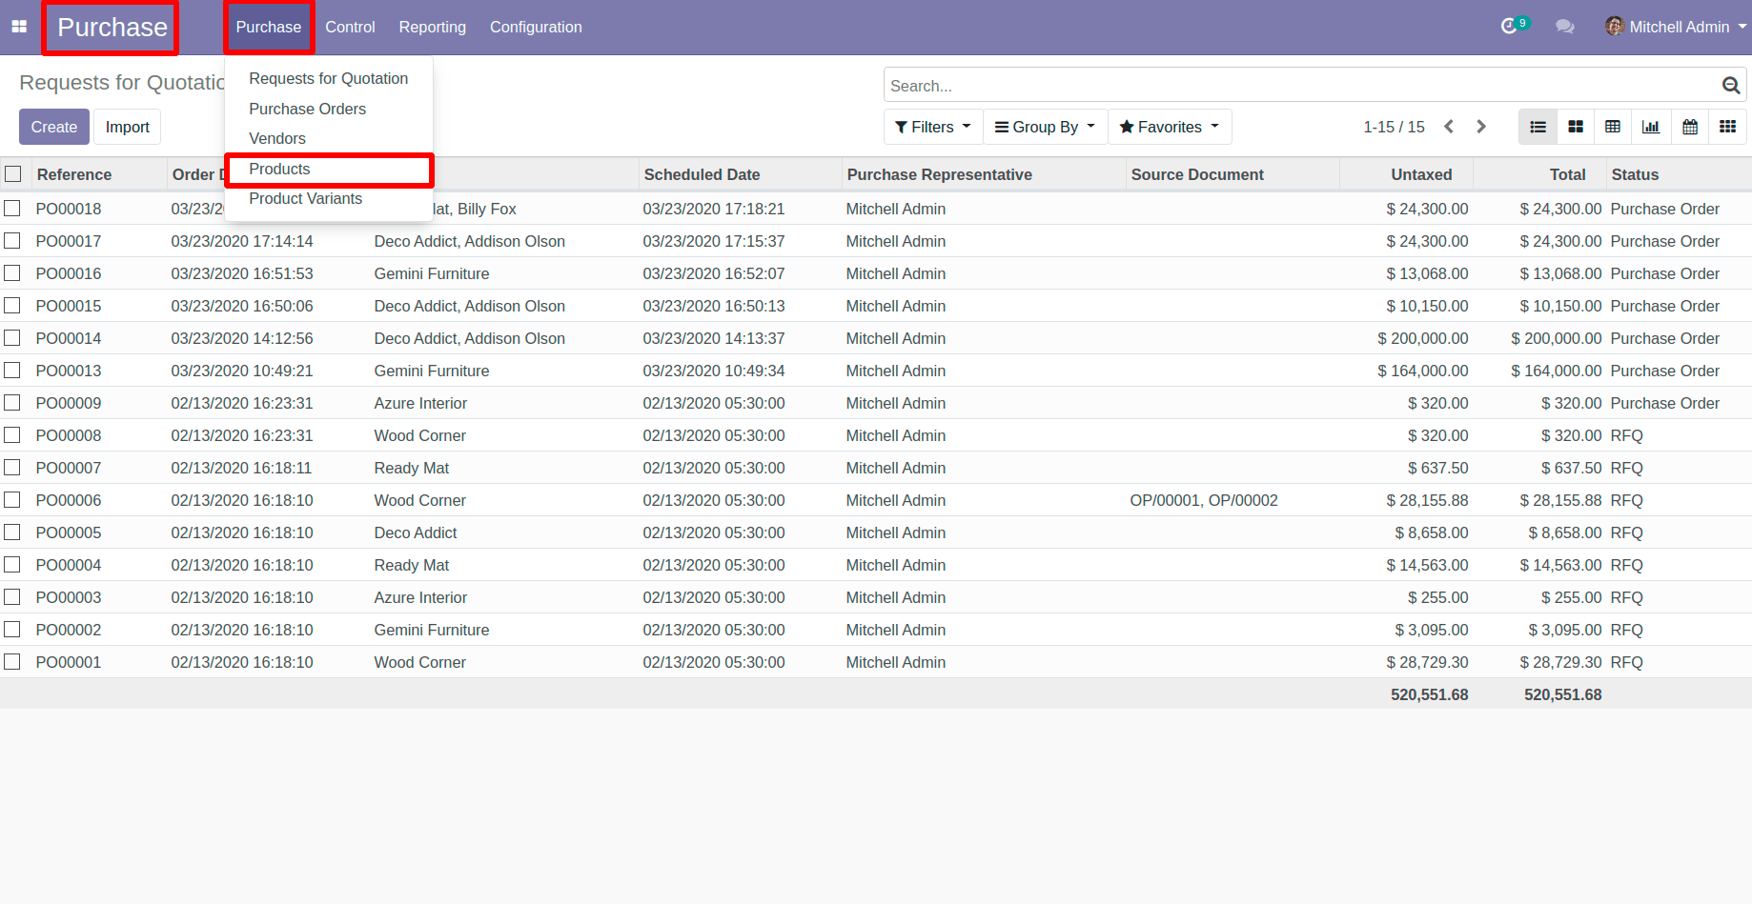The height and width of the screenshot is (904, 1752).
Task: Select Vendors menu entry
Action: 329,138
